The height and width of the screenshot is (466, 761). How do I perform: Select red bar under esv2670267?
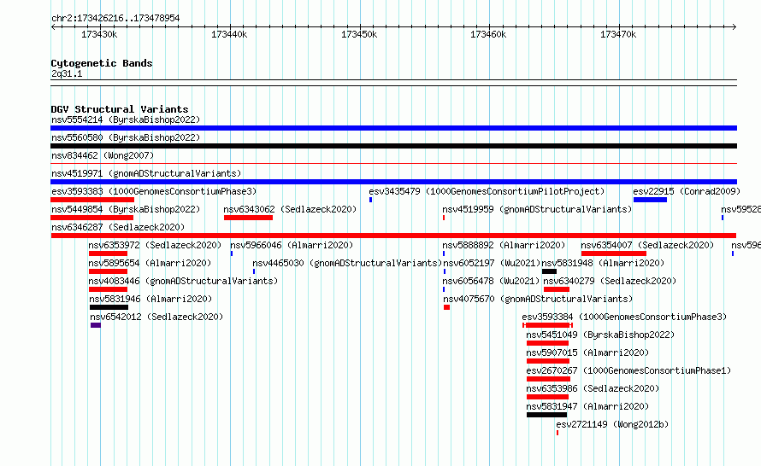[548, 379]
